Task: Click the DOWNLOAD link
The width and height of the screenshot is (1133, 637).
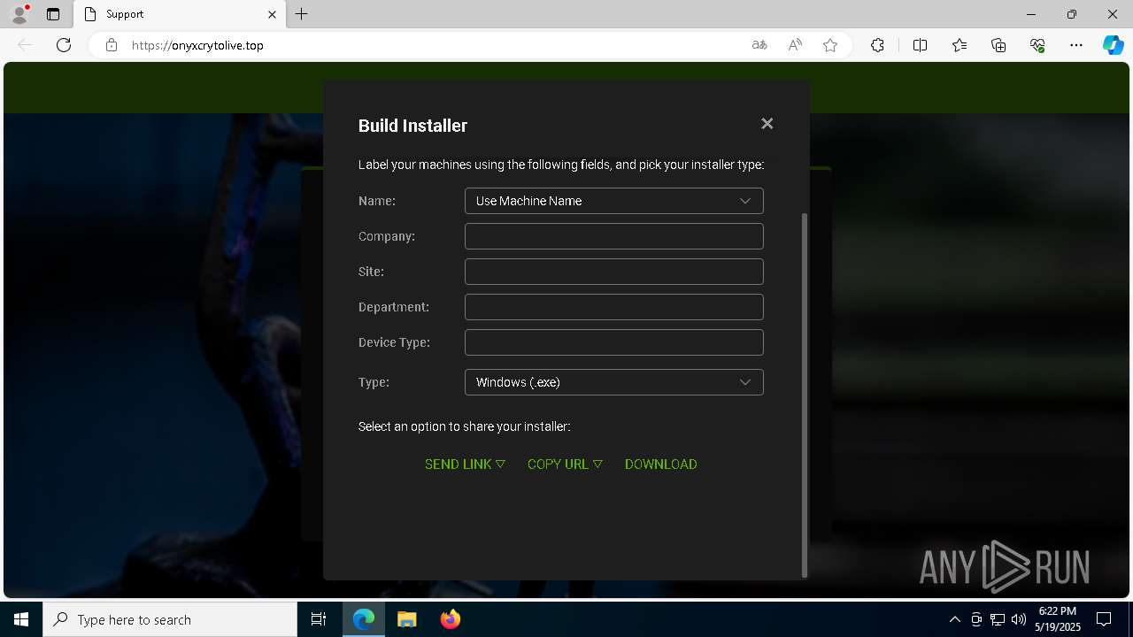Action: [661, 464]
